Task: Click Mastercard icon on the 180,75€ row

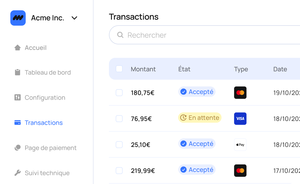Action: pyautogui.click(x=240, y=93)
